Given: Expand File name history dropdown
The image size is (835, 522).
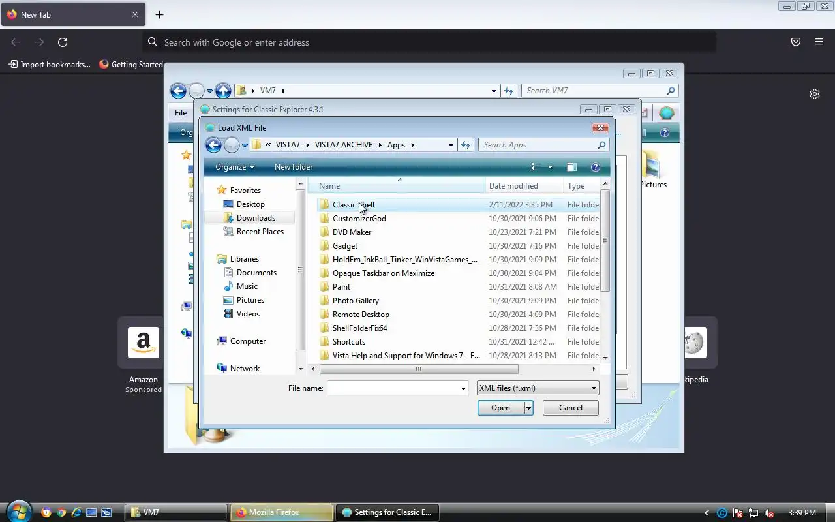Looking at the screenshot, I should [463, 388].
